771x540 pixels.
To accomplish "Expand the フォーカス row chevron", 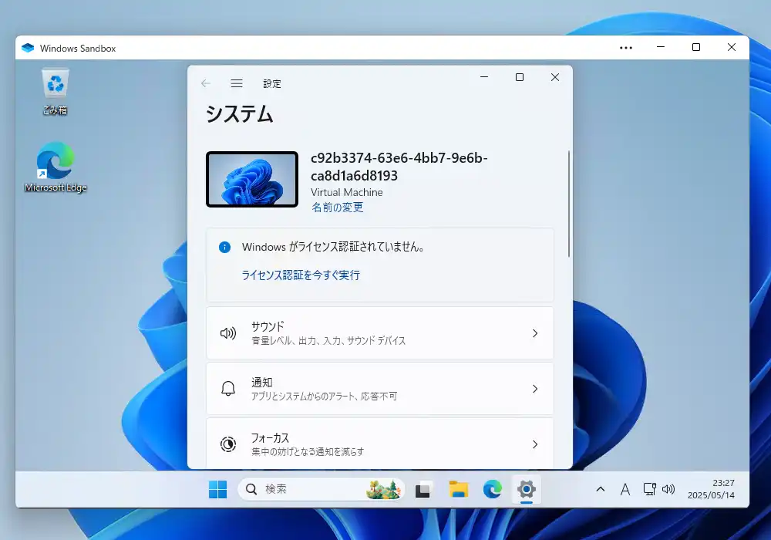I will [535, 444].
